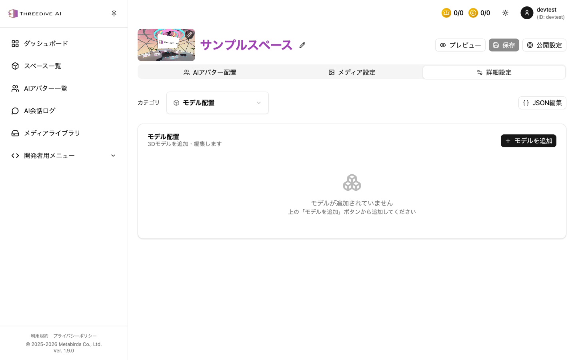The image size is (576, 360).
Task: Click the プレビュー button
Action: coord(460,45)
